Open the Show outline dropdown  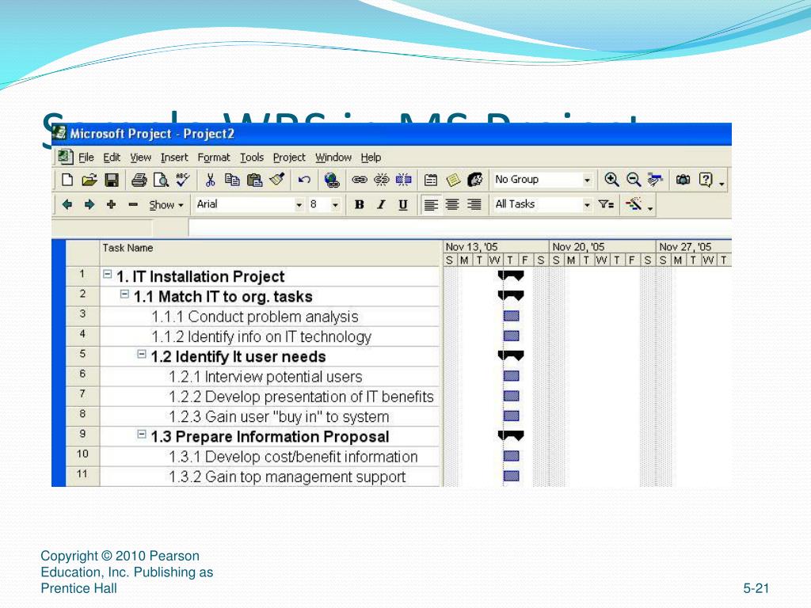click(x=166, y=205)
